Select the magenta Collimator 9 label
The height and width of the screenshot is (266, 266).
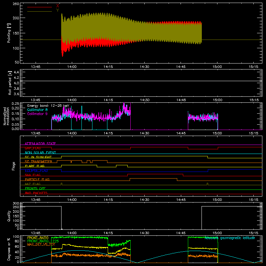click(x=37, y=114)
